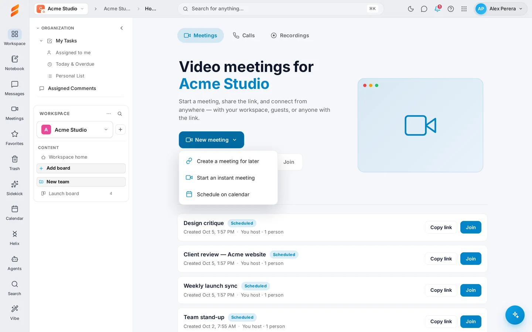
Task: Click the Search for anything field
Action: [x=281, y=9]
